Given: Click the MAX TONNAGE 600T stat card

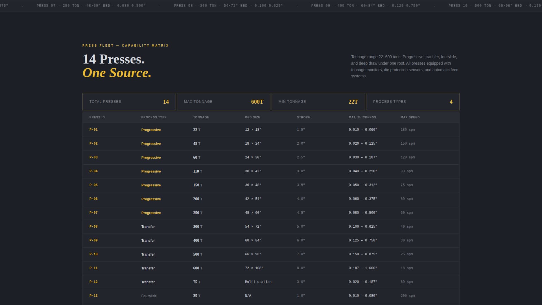Looking at the screenshot, I should [x=224, y=102].
